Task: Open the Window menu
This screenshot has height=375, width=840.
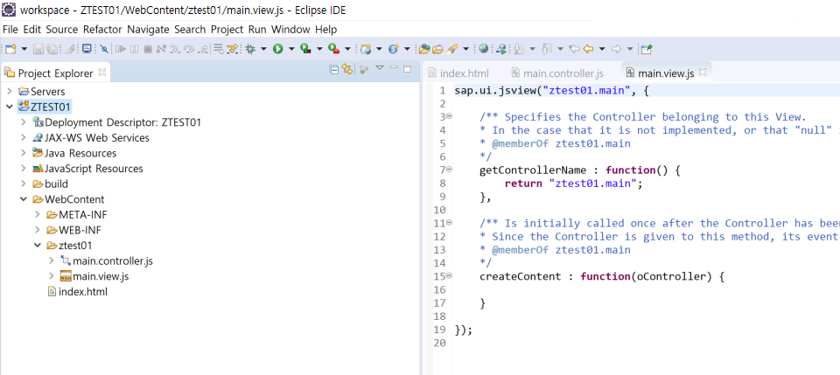Action: point(290,30)
